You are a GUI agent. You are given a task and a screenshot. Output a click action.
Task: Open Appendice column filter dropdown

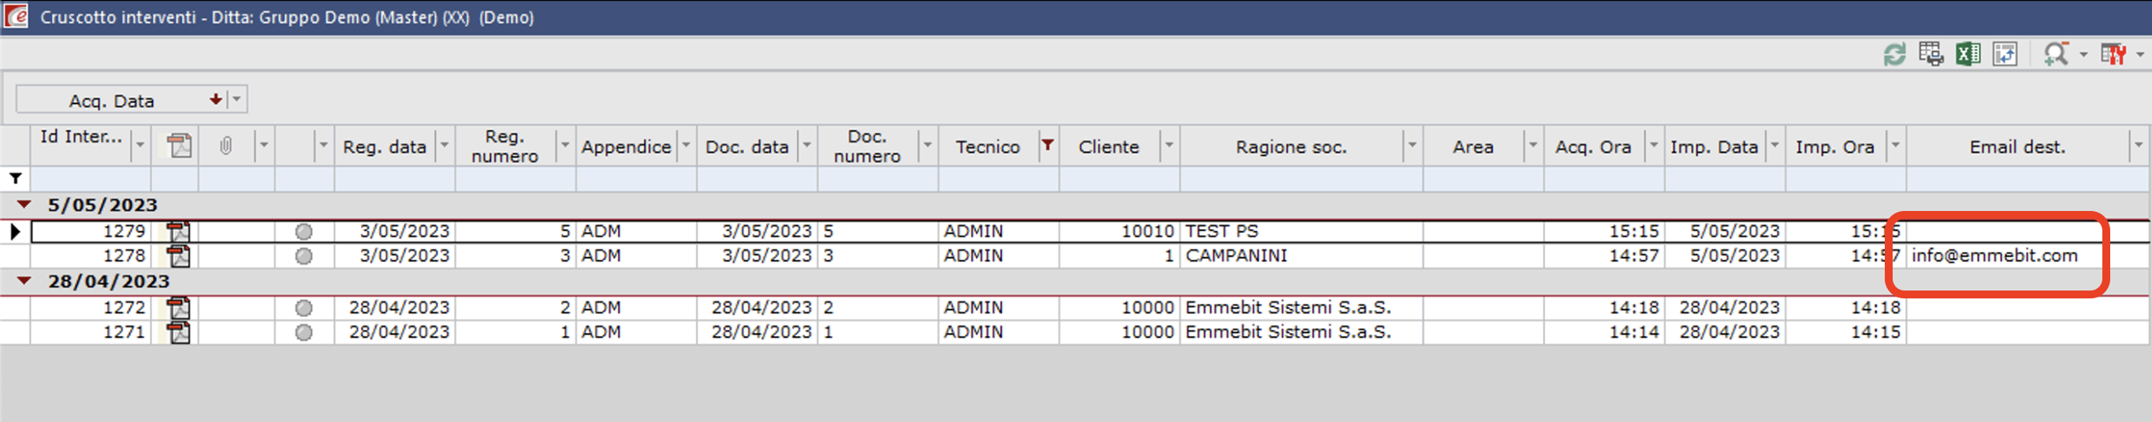tap(686, 146)
